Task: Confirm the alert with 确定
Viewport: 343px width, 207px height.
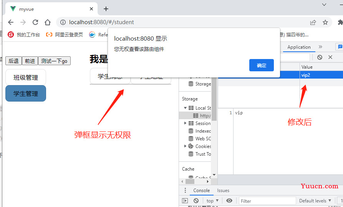Action: coord(262,65)
